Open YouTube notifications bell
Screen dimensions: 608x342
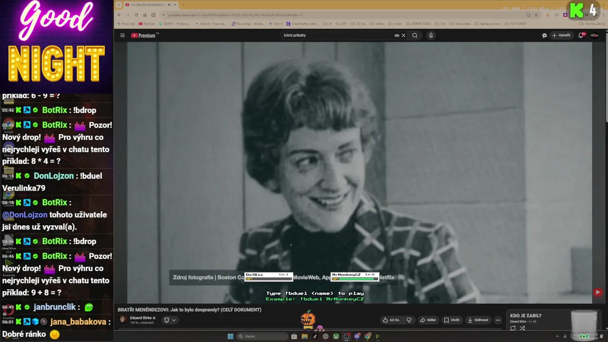[581, 35]
